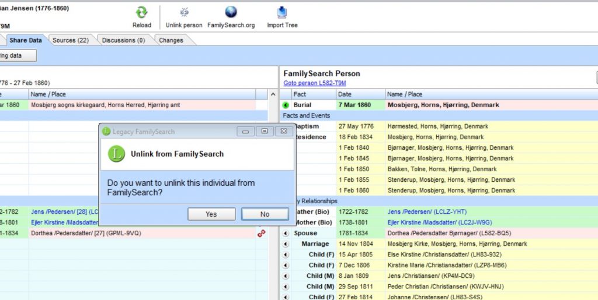Open FamilySearch.org via the globe icon
Screen dimensions: 598x300
tap(231, 12)
